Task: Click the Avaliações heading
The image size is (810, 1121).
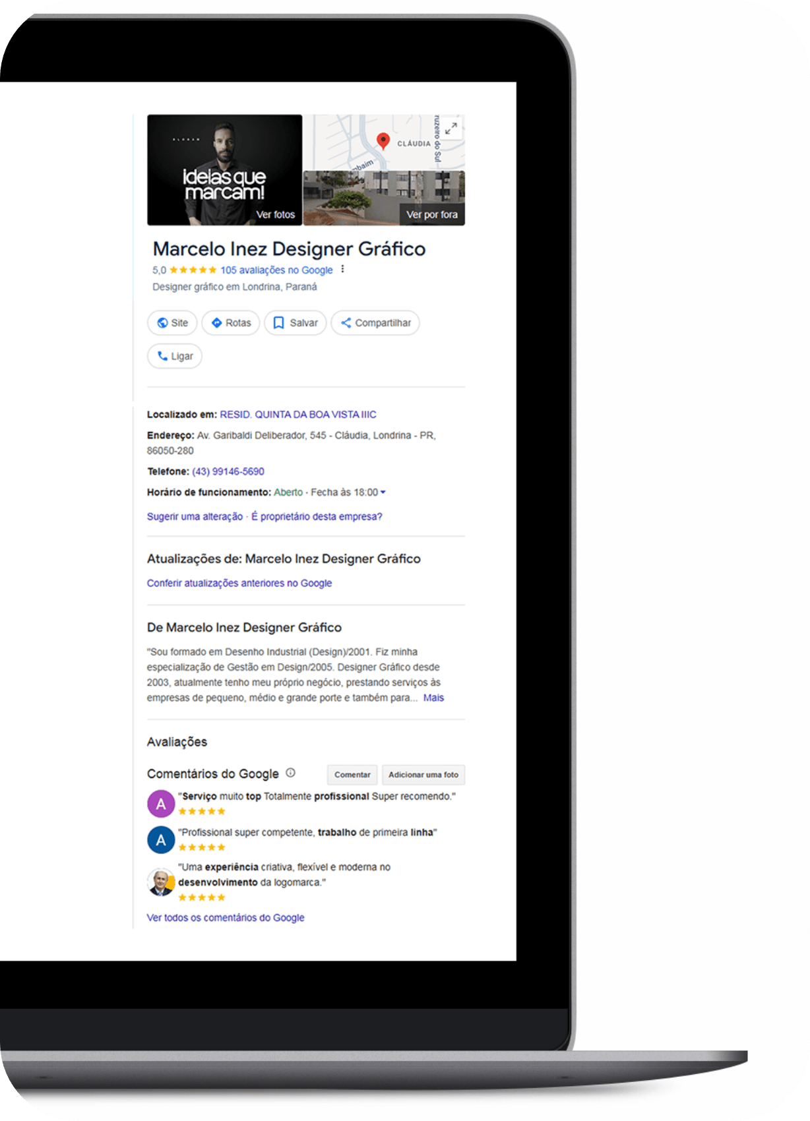Action: pos(177,742)
